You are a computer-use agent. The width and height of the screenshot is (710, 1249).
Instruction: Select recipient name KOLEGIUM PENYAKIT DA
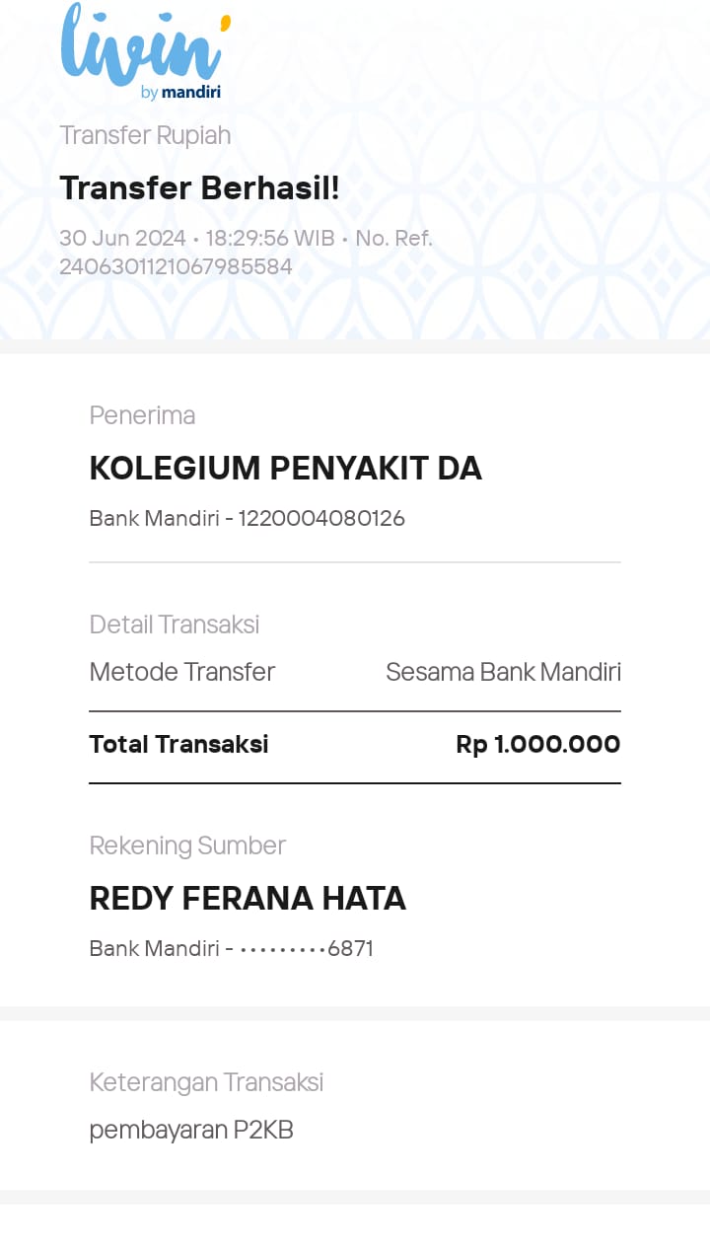[x=285, y=469]
